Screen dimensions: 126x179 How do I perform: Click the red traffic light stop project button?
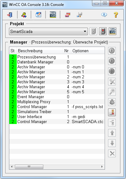coord(103,31)
